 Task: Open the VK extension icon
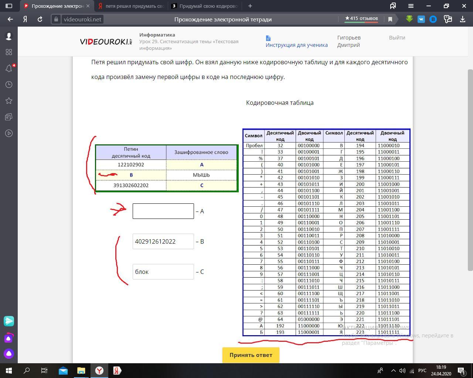click(421, 19)
